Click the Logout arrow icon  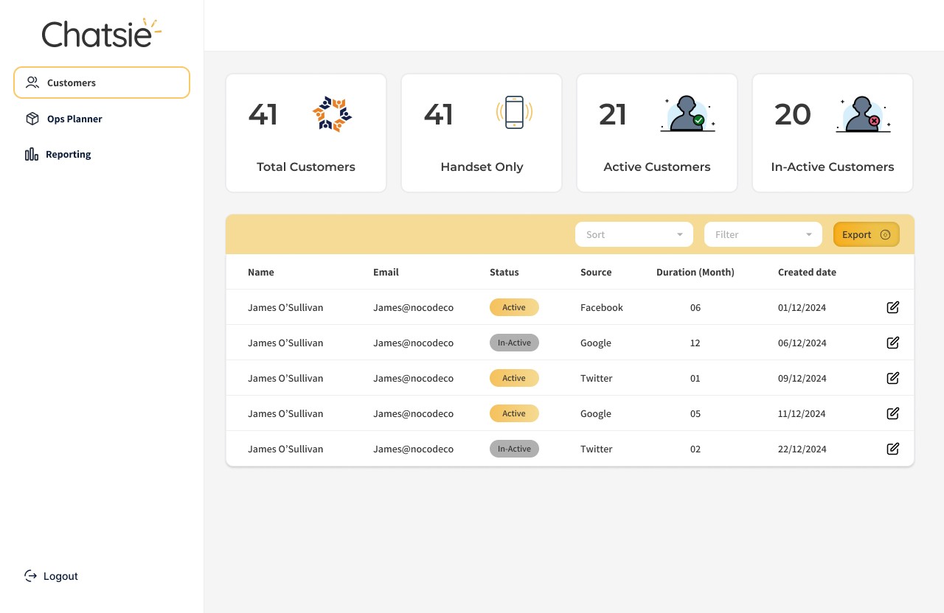[x=30, y=575]
